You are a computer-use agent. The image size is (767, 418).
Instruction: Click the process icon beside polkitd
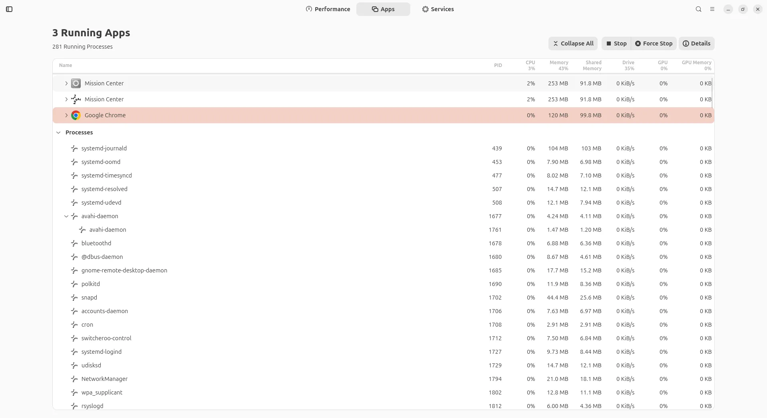(74, 284)
